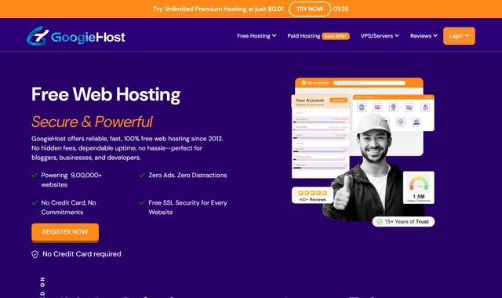Click the Zero Ads. Zero Distractions text
Viewport: 502px width, 298px height.
coord(187,175)
